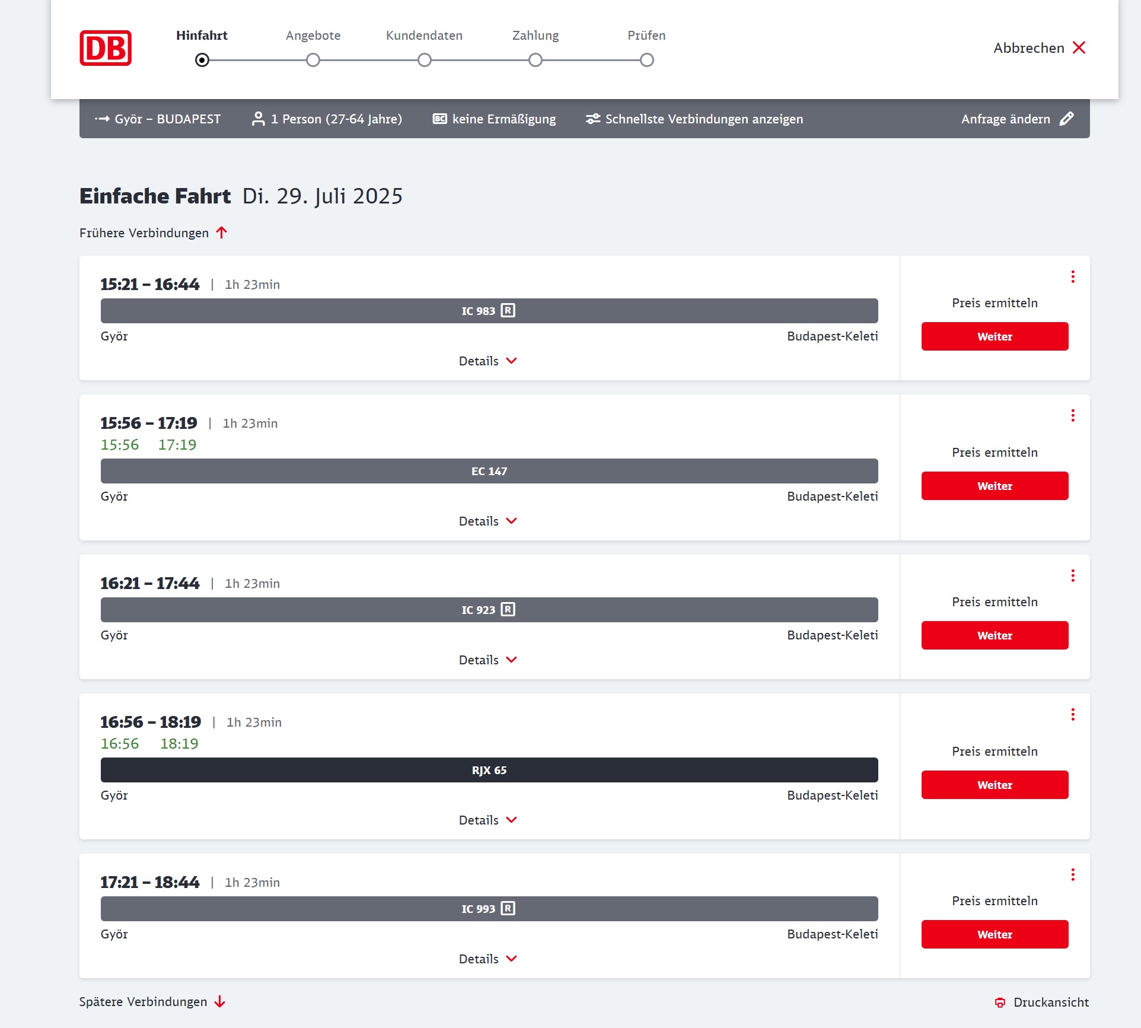Image resolution: width=1141 pixels, height=1028 pixels.
Task: Click the down arrow next to Spätere Verbindungen
Action: coord(220,1001)
